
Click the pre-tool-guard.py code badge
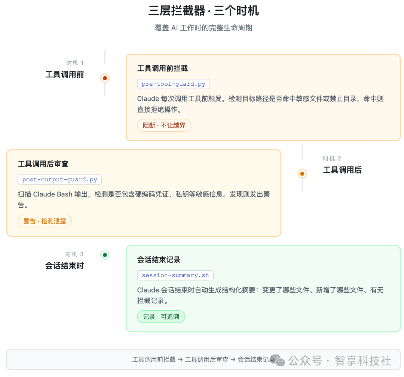click(x=173, y=84)
